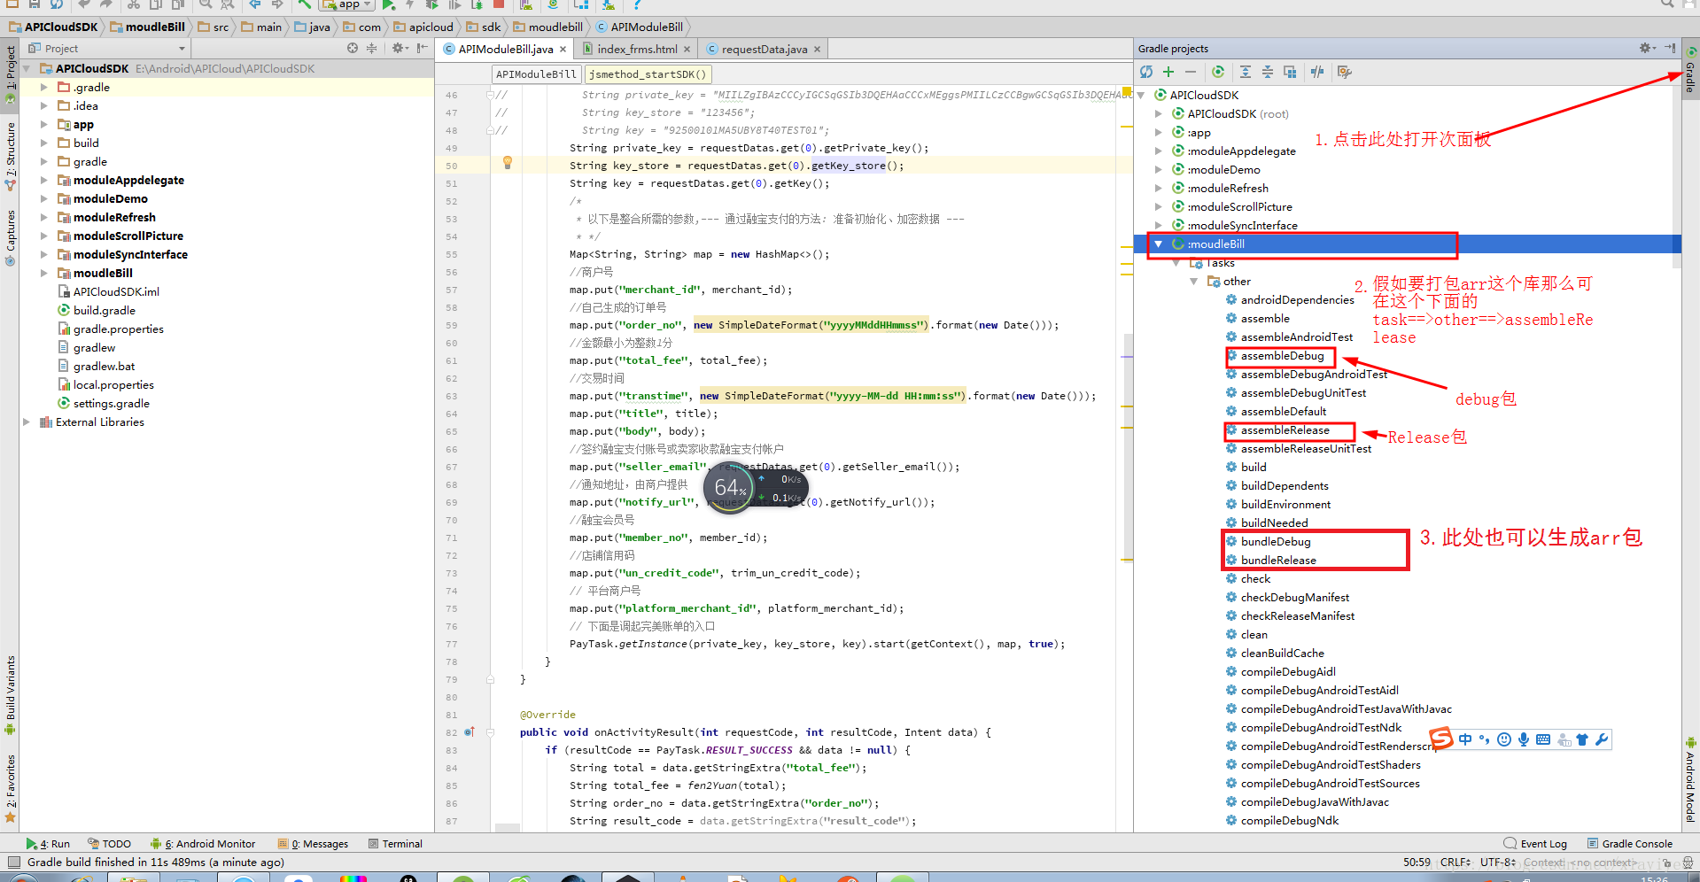Hide the Project tool window
Screen dimensions: 1700x882
tap(422, 48)
